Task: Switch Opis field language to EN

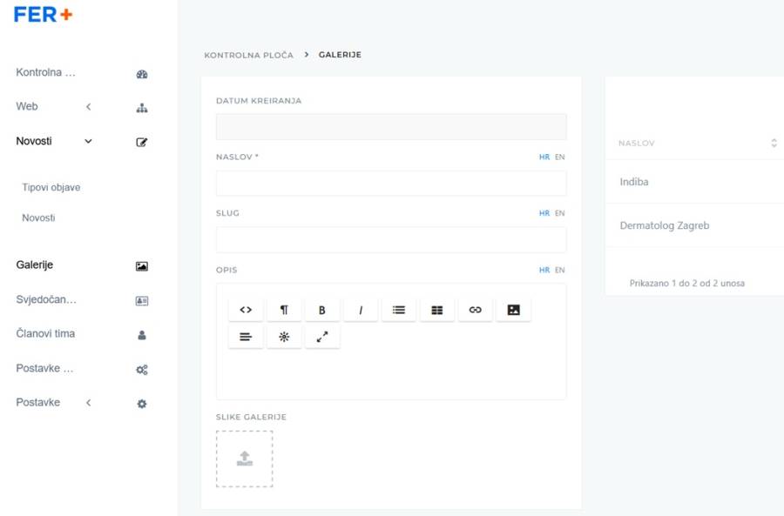Action: [x=559, y=271]
